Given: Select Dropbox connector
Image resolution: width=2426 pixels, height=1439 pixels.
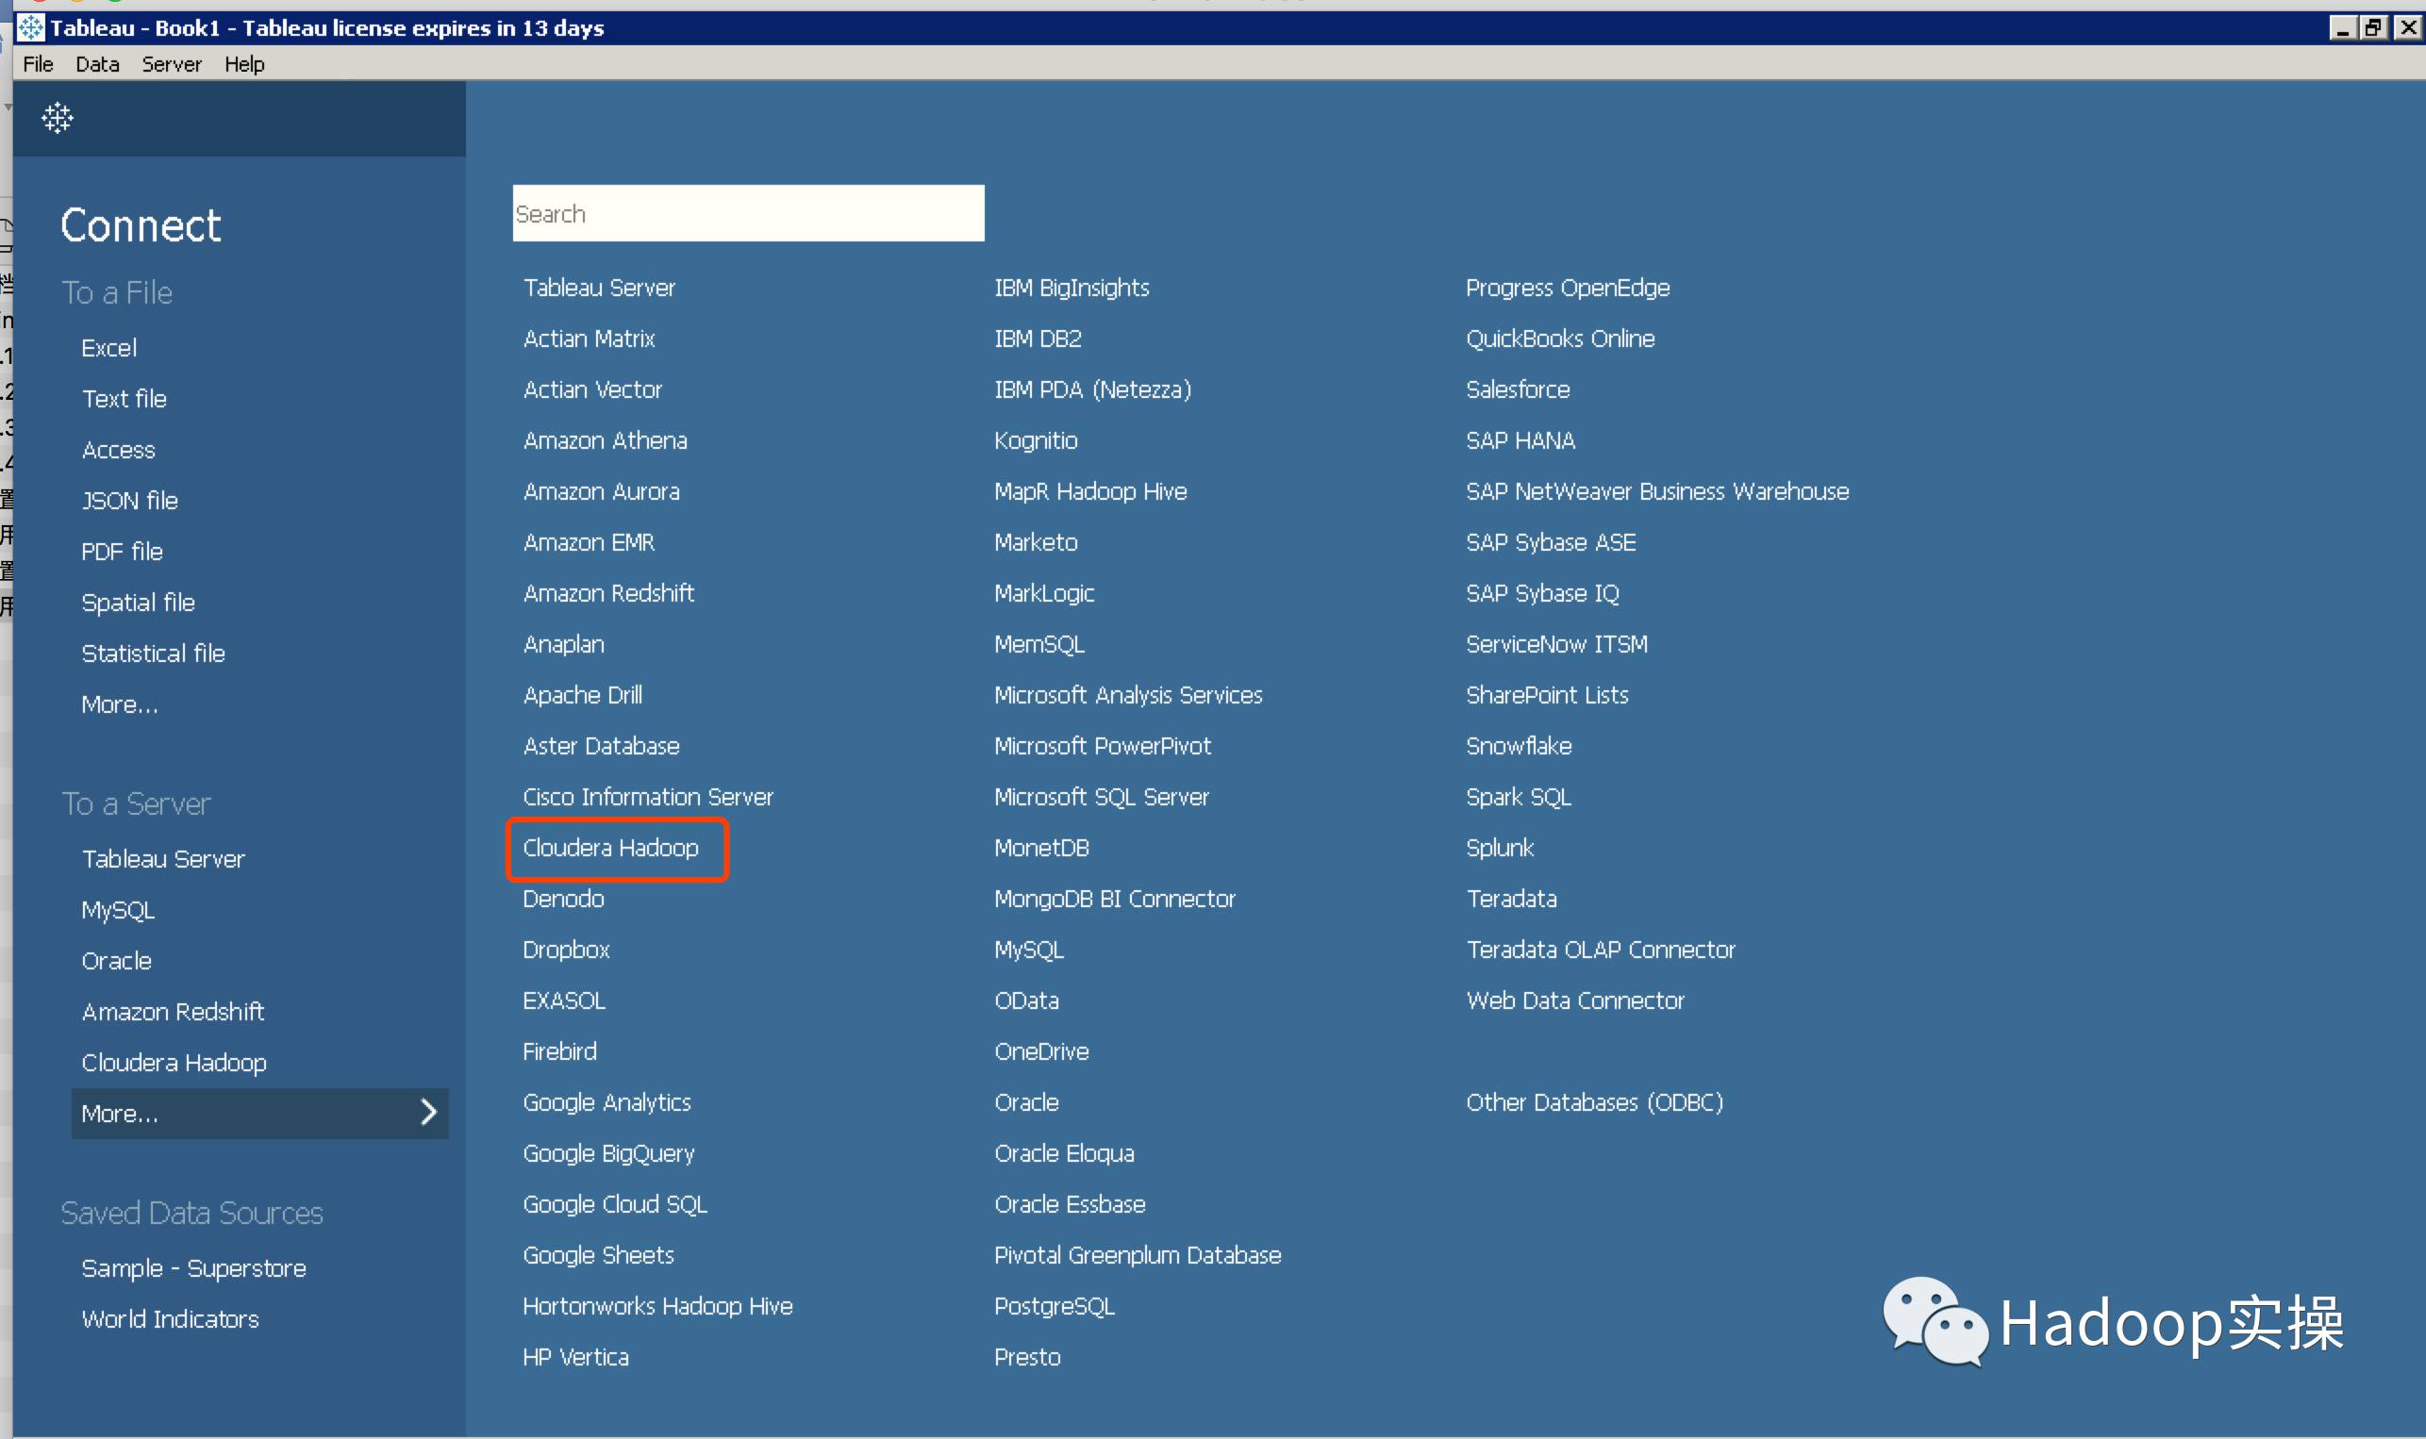Looking at the screenshot, I should (x=566, y=951).
